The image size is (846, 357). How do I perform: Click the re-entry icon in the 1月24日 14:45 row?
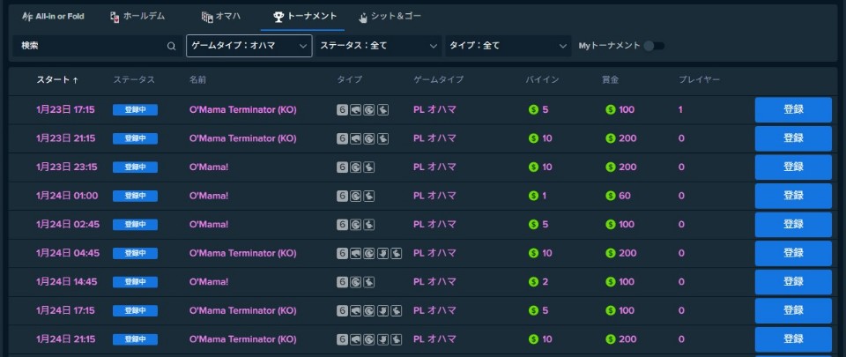[x=355, y=281]
